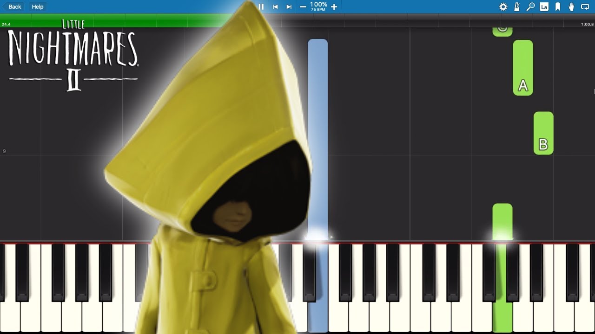Toggle the metronome icon
Image resolution: width=595 pixels, height=334 pixels.
(x=517, y=6)
